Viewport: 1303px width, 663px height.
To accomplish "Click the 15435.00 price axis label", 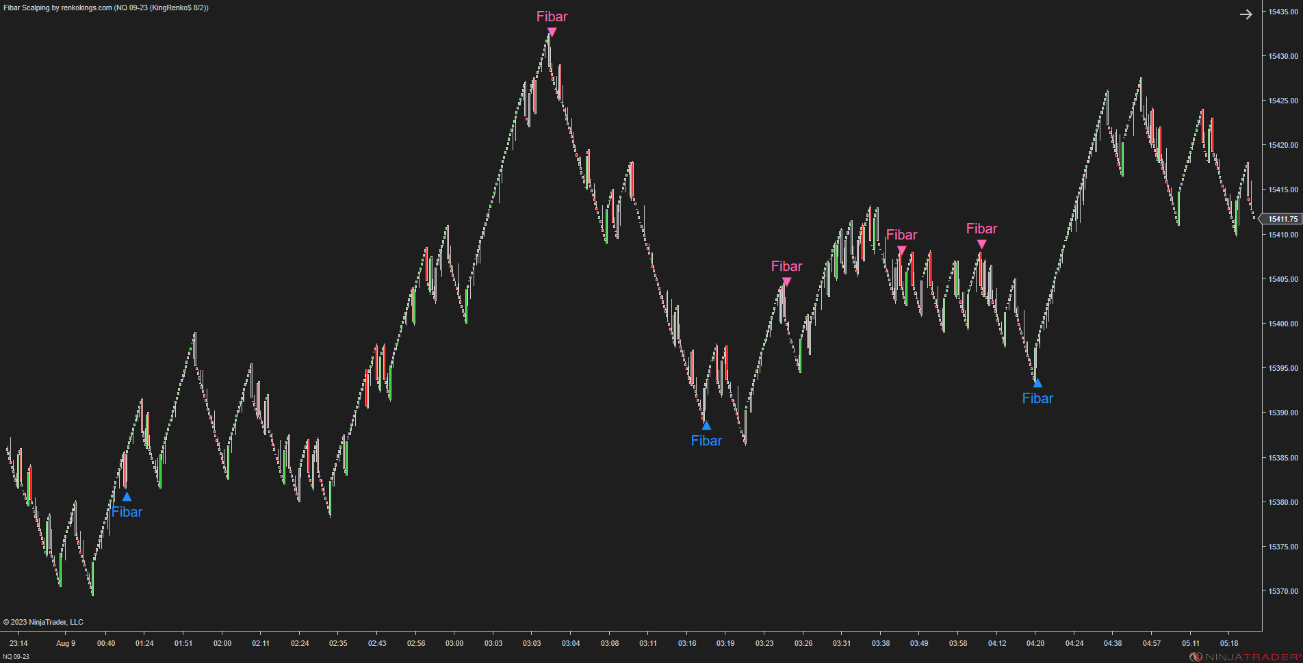I will click(1283, 11).
